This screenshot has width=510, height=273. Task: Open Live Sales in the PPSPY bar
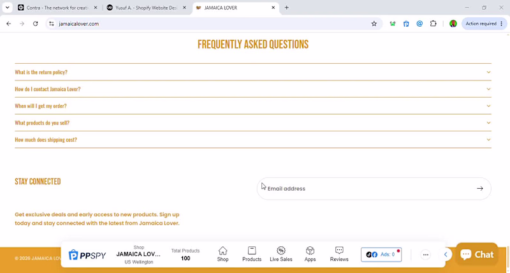tap(281, 254)
